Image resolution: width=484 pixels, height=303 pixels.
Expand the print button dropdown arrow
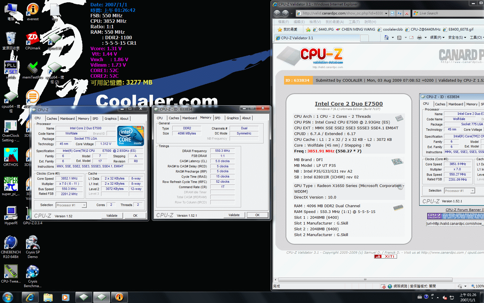[x=425, y=38]
